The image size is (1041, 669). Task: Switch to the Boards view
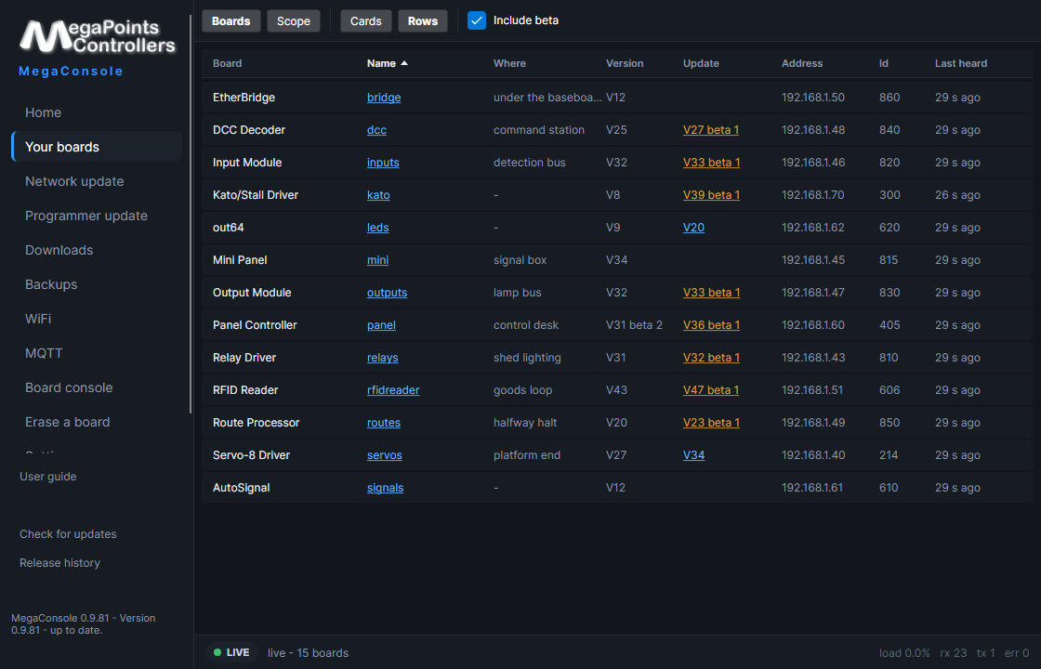pyautogui.click(x=231, y=21)
